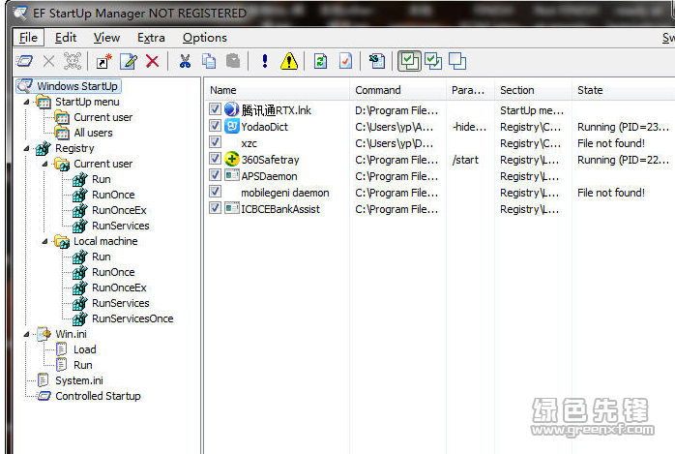This screenshot has width=675, height=454.
Task: Click the copy icon in toolbar
Action: (209, 61)
